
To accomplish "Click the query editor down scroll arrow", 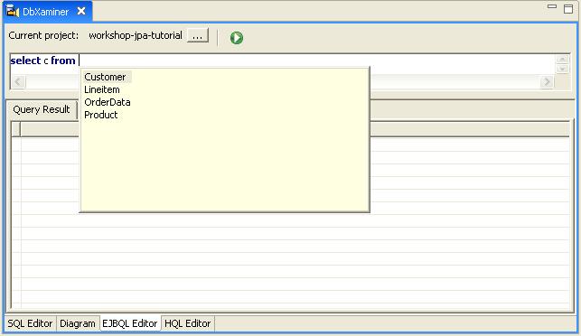I will (562, 69).
